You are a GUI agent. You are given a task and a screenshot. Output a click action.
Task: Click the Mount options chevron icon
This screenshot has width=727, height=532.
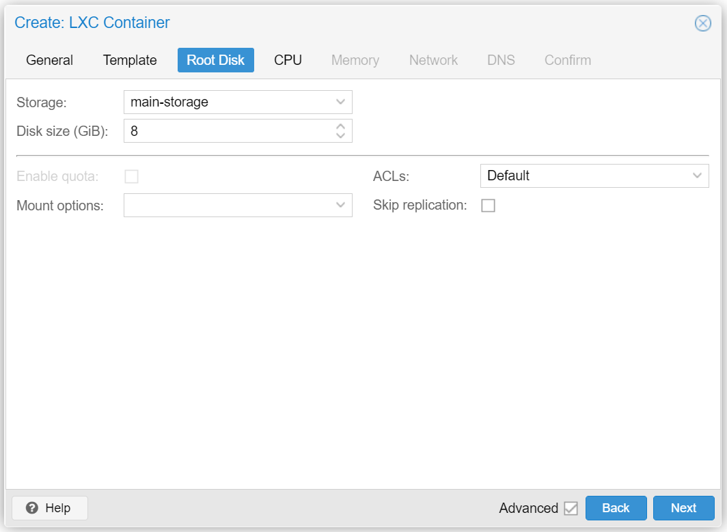point(340,205)
